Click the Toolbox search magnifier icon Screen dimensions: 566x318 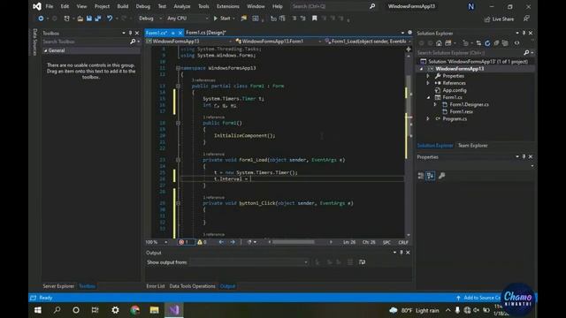coord(133,42)
